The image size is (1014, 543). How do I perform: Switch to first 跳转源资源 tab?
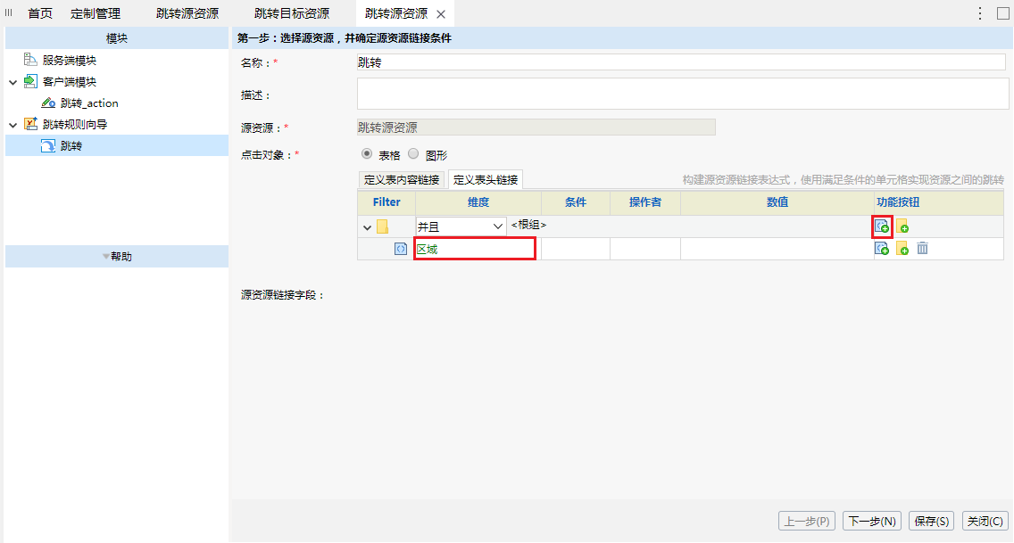187,13
